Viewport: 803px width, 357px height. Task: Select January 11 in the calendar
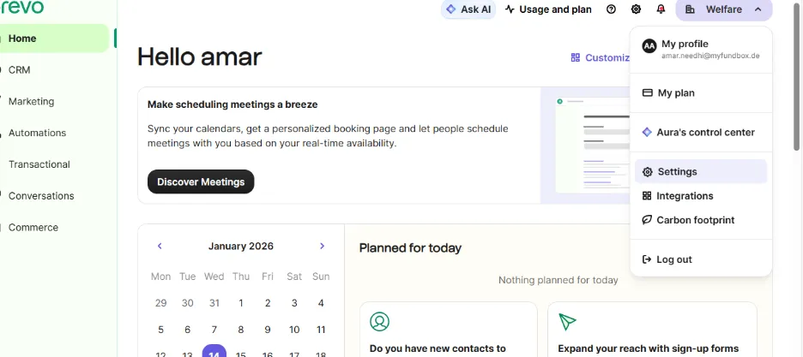pos(321,330)
